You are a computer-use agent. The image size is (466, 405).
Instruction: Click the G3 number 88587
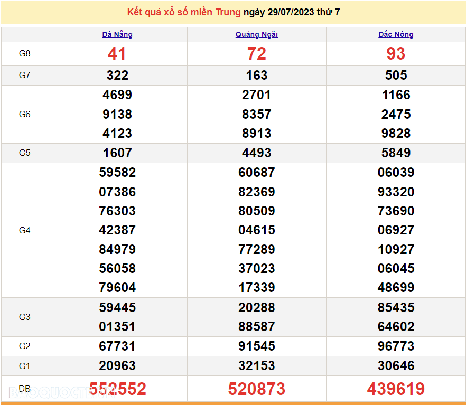coord(256,327)
